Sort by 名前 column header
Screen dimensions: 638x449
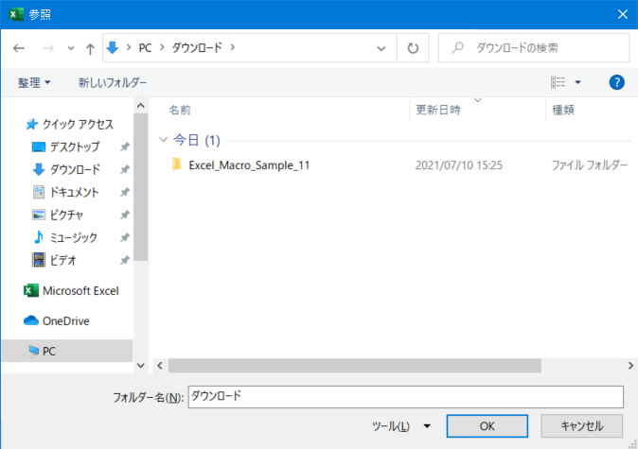(180, 110)
